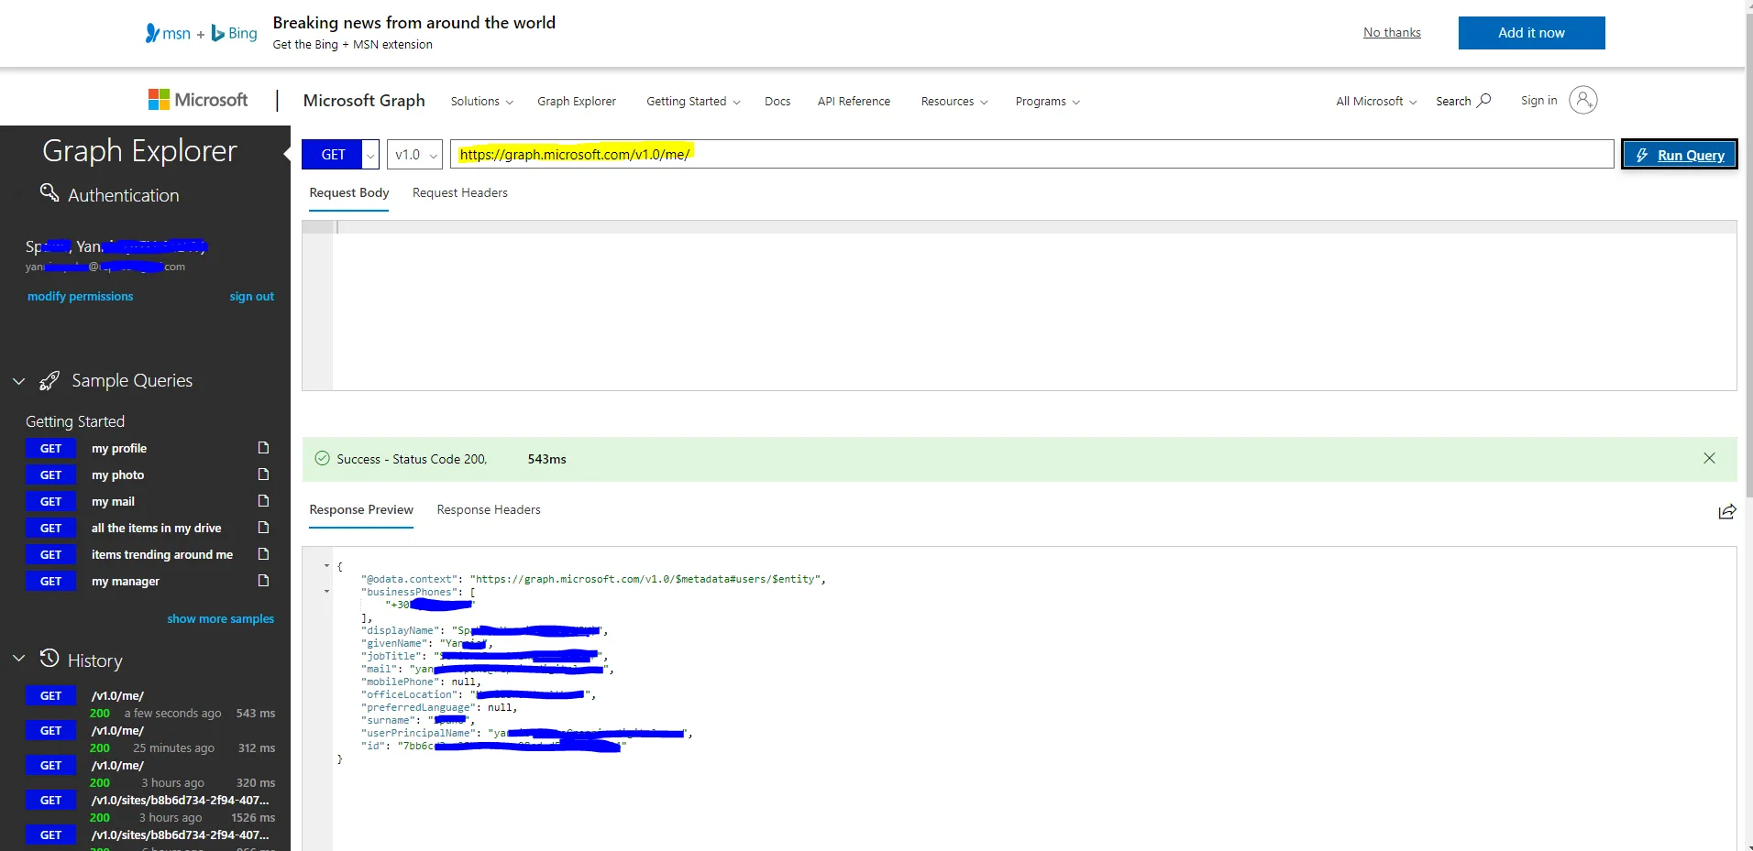Select items trending around me query
Viewport: 1753px width, 851px height.
[x=162, y=554]
